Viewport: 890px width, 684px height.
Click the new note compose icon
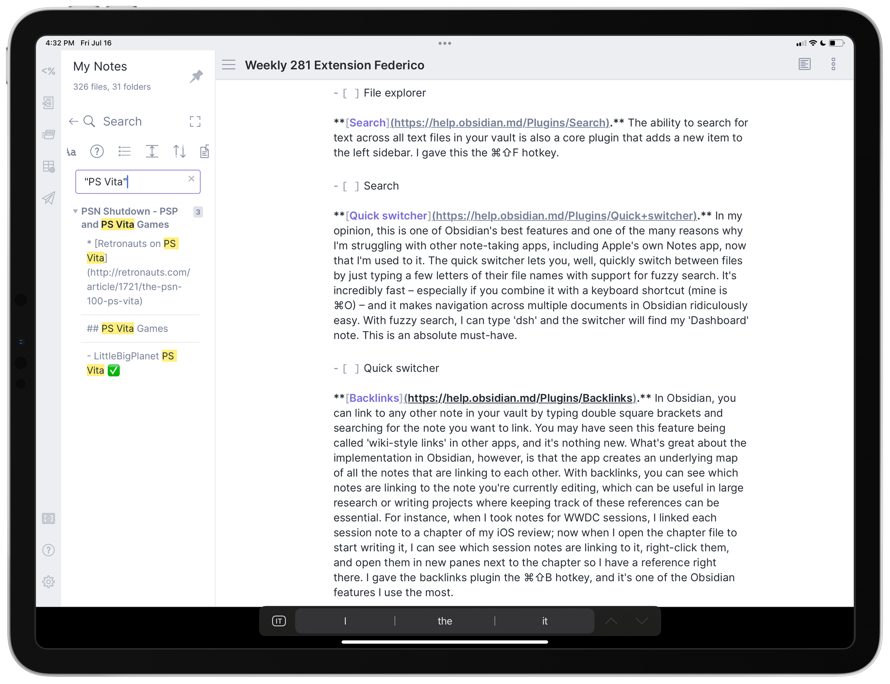pyautogui.click(x=204, y=151)
